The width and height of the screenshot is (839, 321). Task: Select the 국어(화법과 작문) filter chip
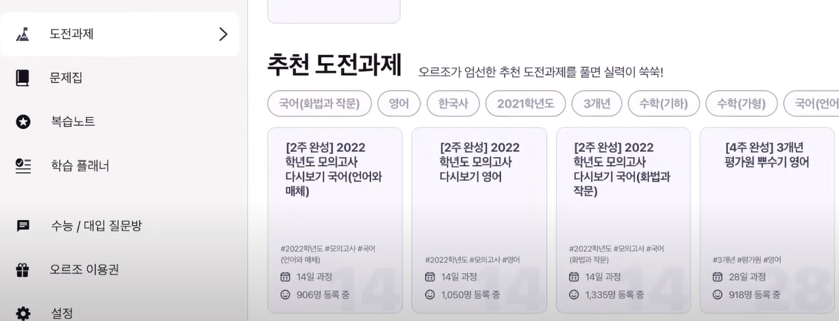(319, 104)
